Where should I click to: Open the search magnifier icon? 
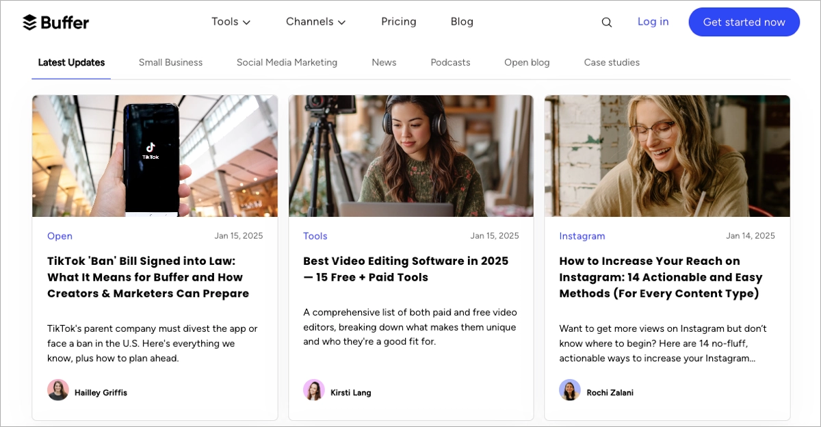606,23
